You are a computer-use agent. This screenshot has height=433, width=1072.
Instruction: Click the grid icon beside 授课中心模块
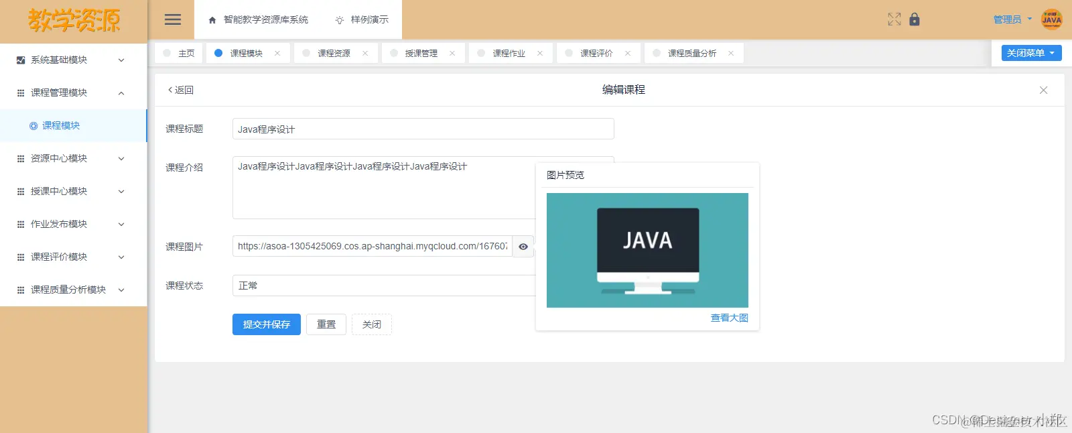pyautogui.click(x=21, y=191)
